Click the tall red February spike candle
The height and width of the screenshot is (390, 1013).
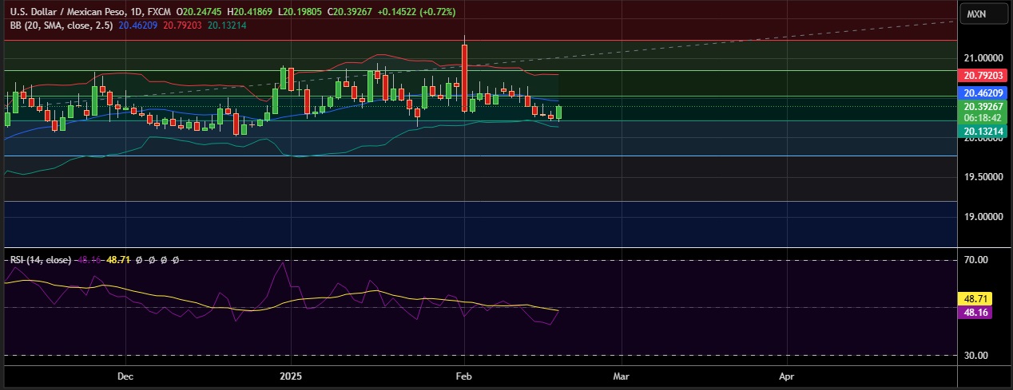tap(464, 77)
